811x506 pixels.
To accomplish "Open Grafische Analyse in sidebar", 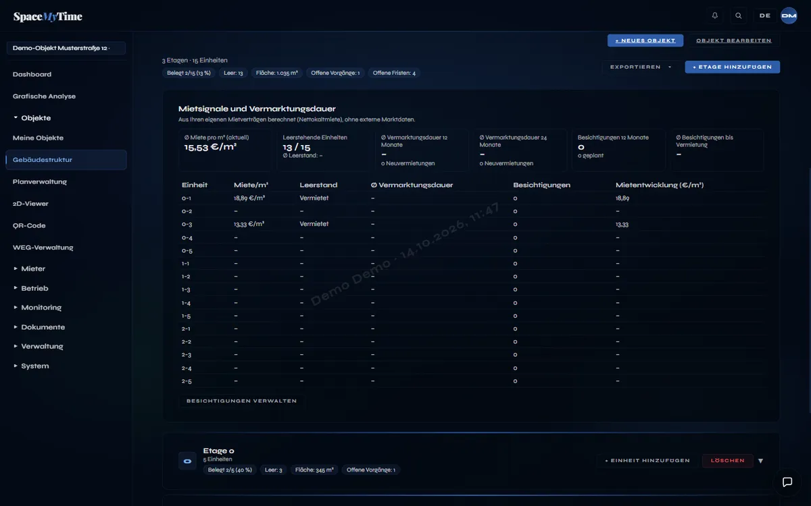I will click(44, 96).
